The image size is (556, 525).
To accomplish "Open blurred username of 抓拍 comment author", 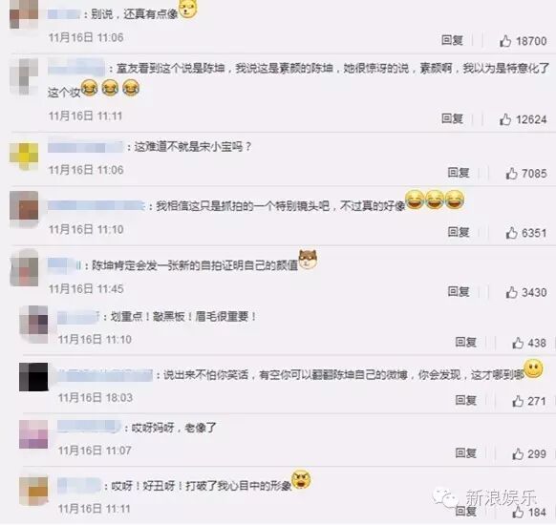I will 96,206.
